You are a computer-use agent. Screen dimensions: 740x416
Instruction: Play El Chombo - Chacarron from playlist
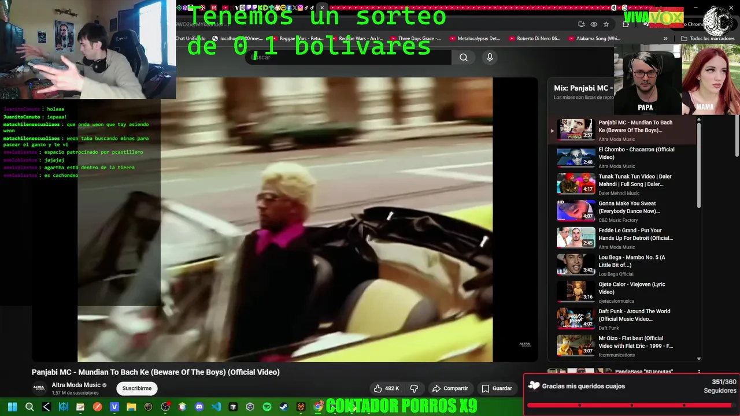tap(621, 157)
